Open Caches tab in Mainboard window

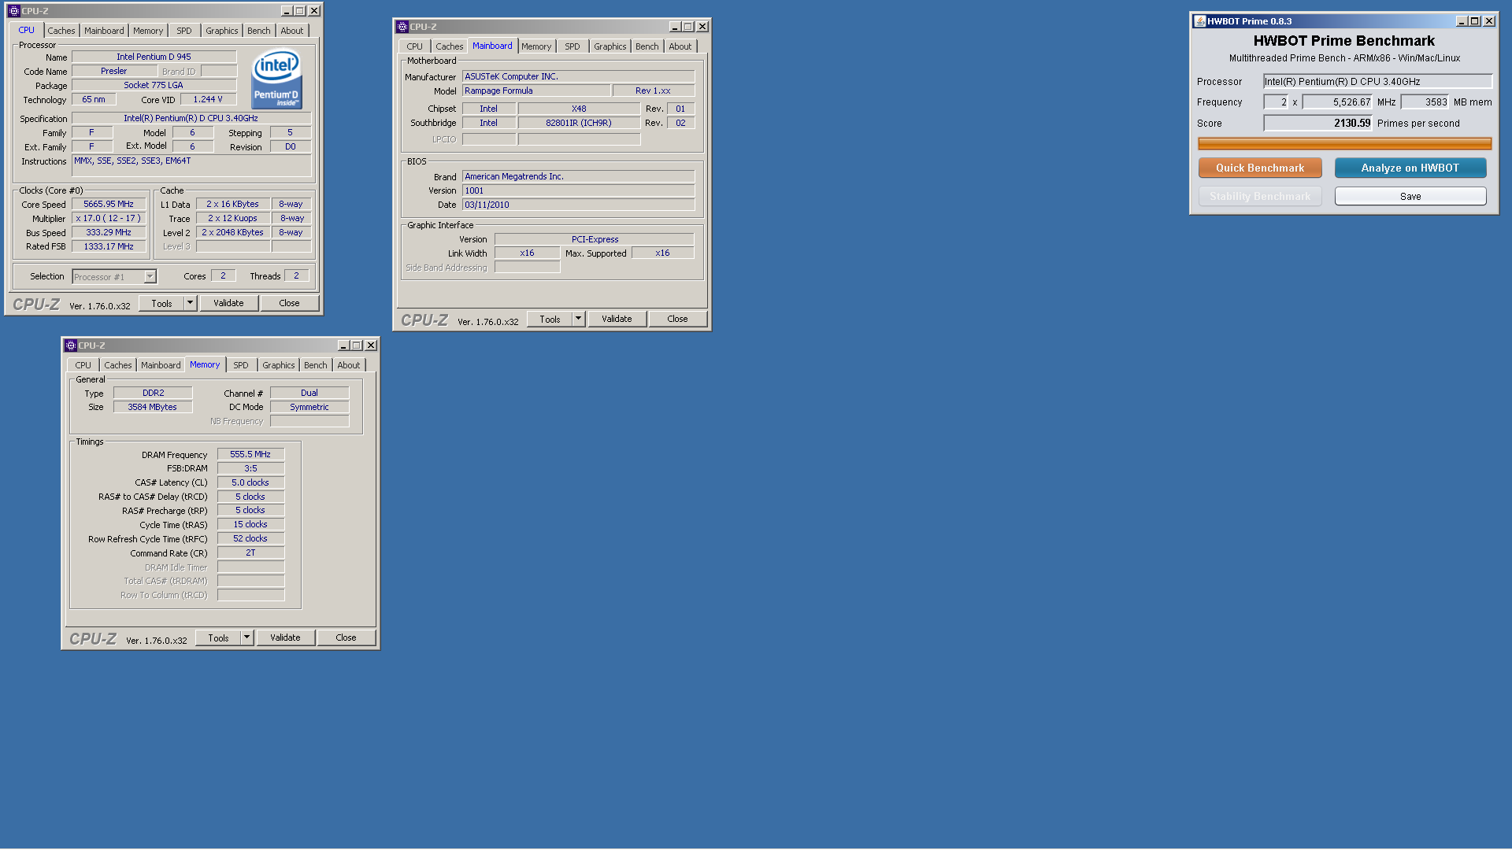[x=450, y=46]
